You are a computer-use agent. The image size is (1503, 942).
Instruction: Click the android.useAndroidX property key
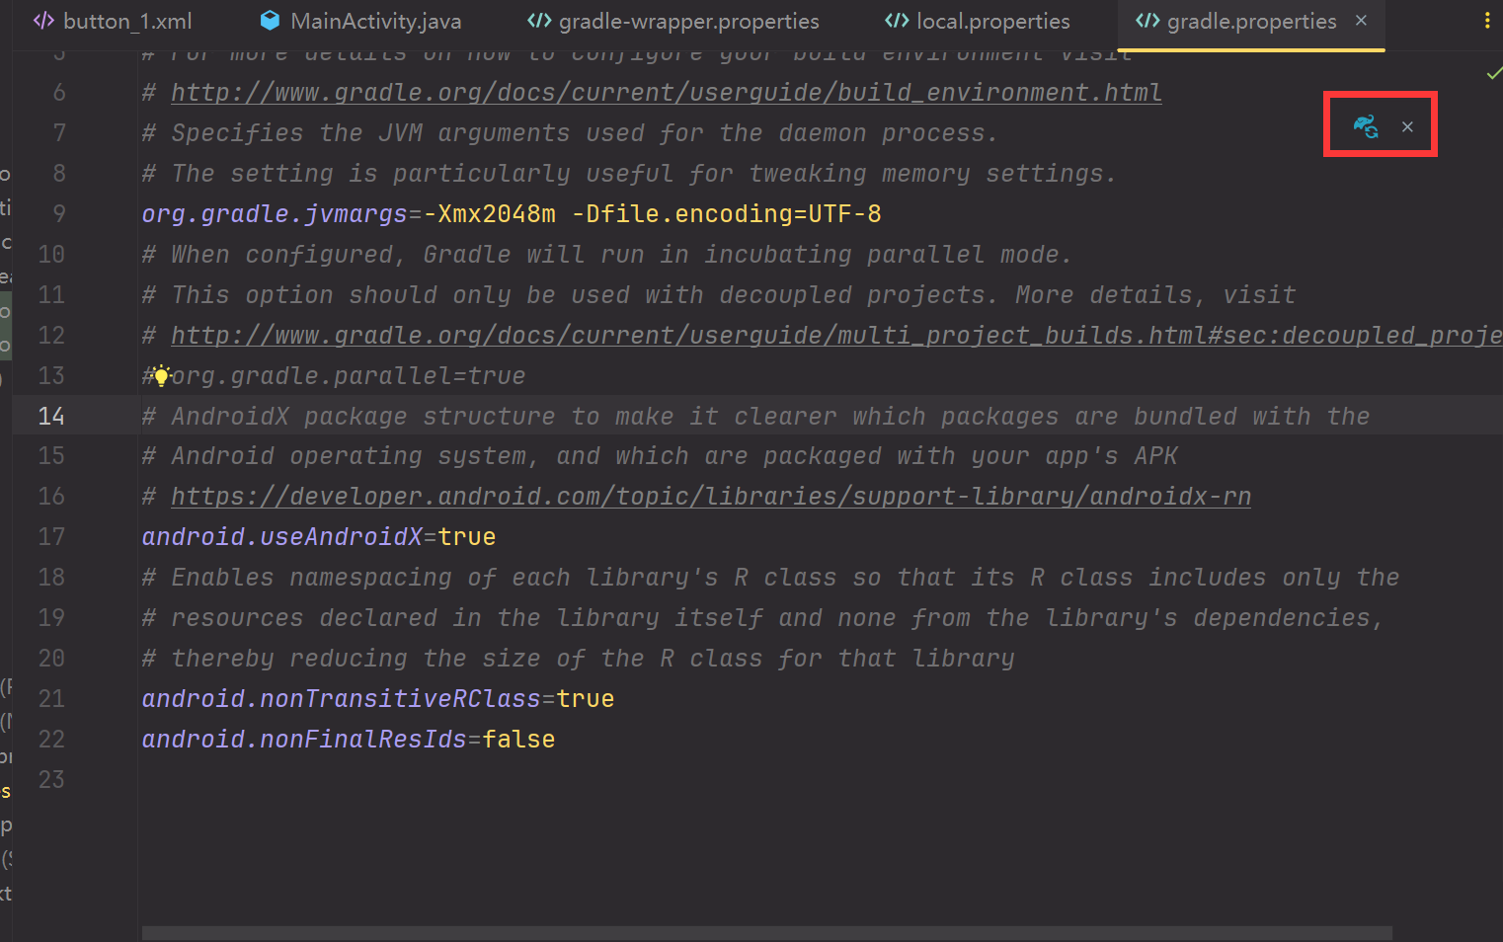(x=282, y=537)
